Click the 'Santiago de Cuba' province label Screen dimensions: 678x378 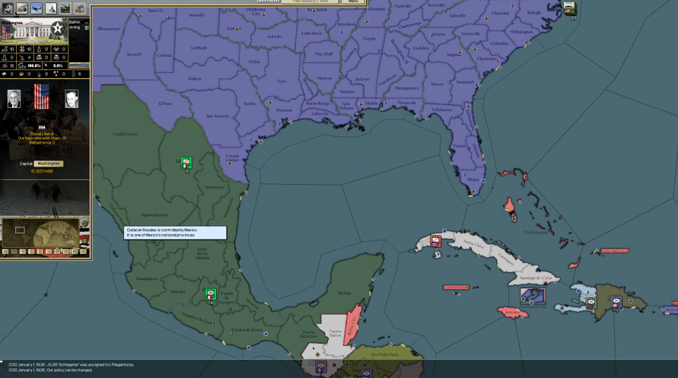(x=536, y=278)
